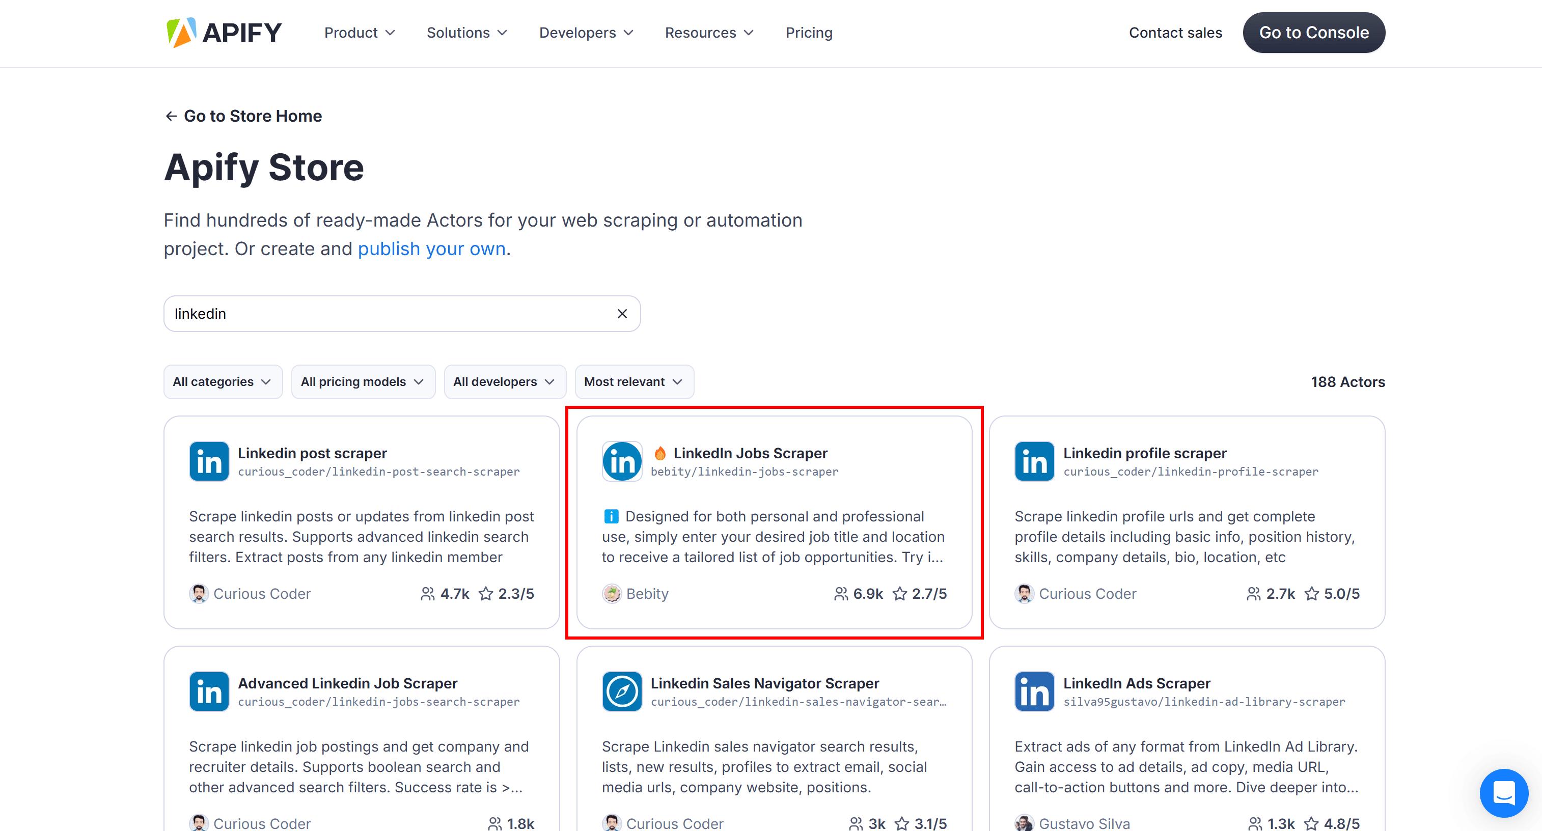The height and width of the screenshot is (831, 1542).
Task: Open the chat support widget
Action: click(1504, 793)
